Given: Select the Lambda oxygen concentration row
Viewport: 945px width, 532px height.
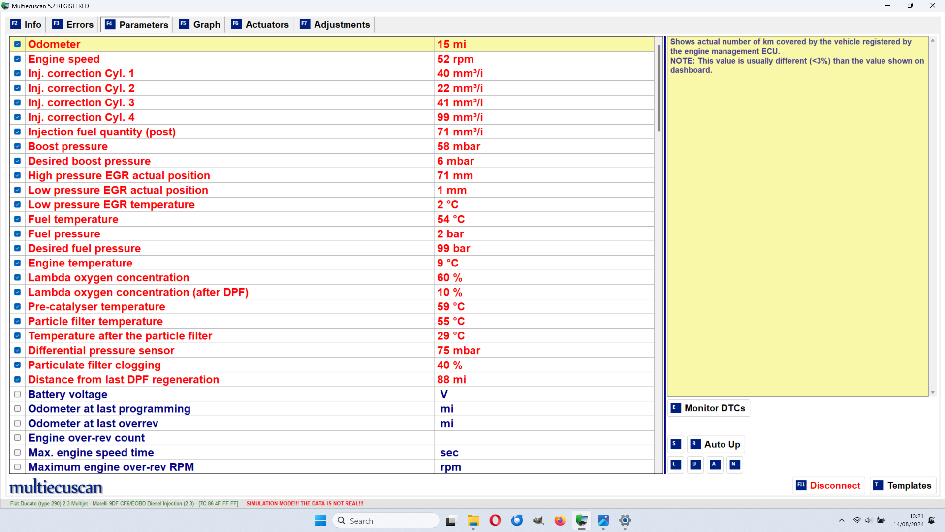Looking at the screenshot, I should tap(332, 278).
